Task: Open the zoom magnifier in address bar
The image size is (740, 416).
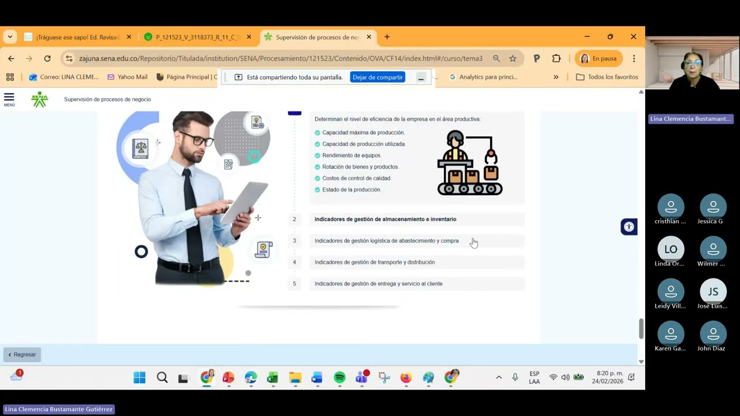Action: pyautogui.click(x=496, y=58)
